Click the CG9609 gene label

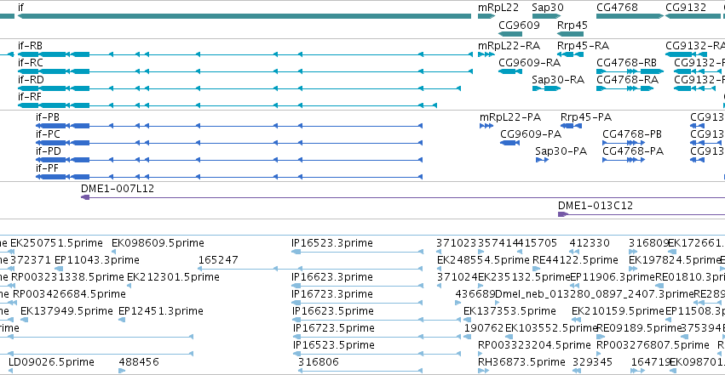coord(519,25)
